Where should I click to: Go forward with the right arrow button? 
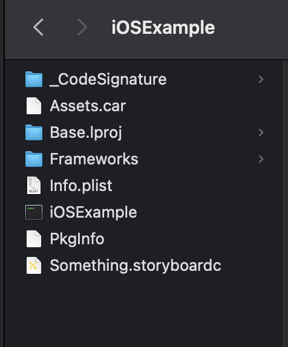82,27
